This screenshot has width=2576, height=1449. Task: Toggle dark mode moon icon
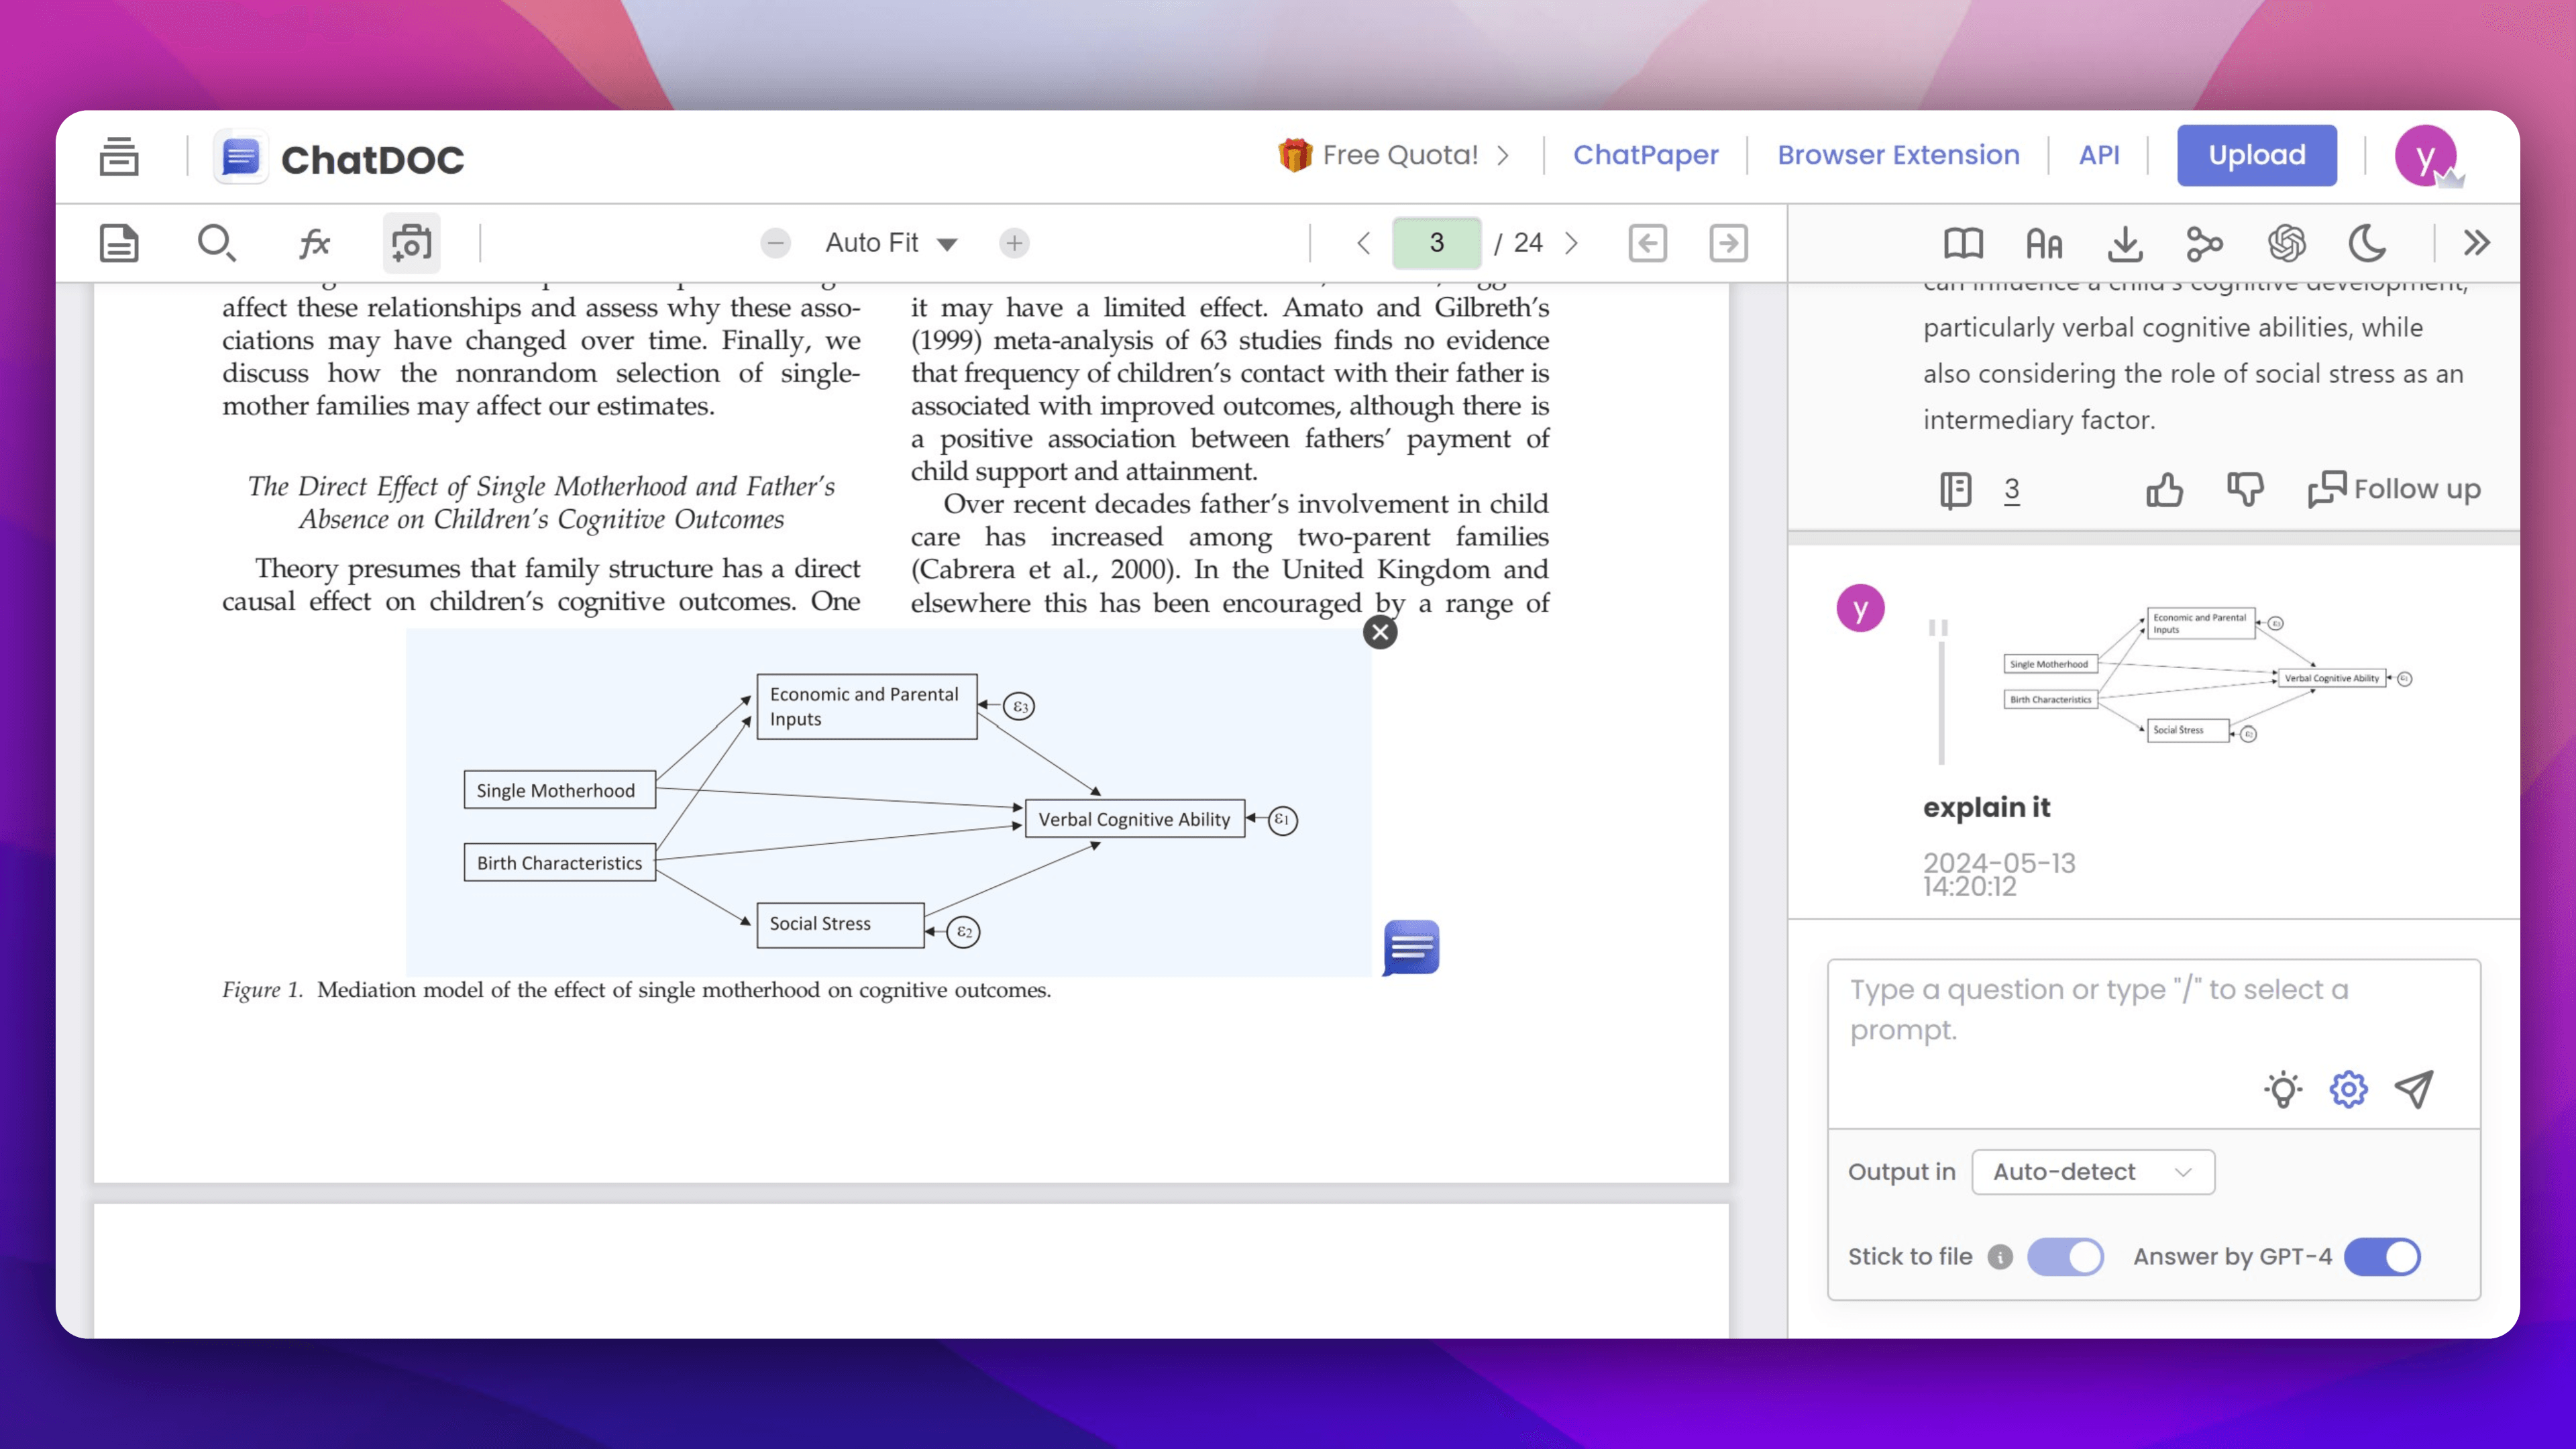[2367, 243]
